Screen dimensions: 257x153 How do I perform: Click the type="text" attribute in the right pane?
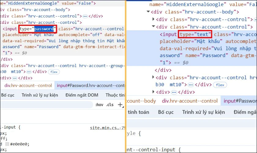coord(195,35)
